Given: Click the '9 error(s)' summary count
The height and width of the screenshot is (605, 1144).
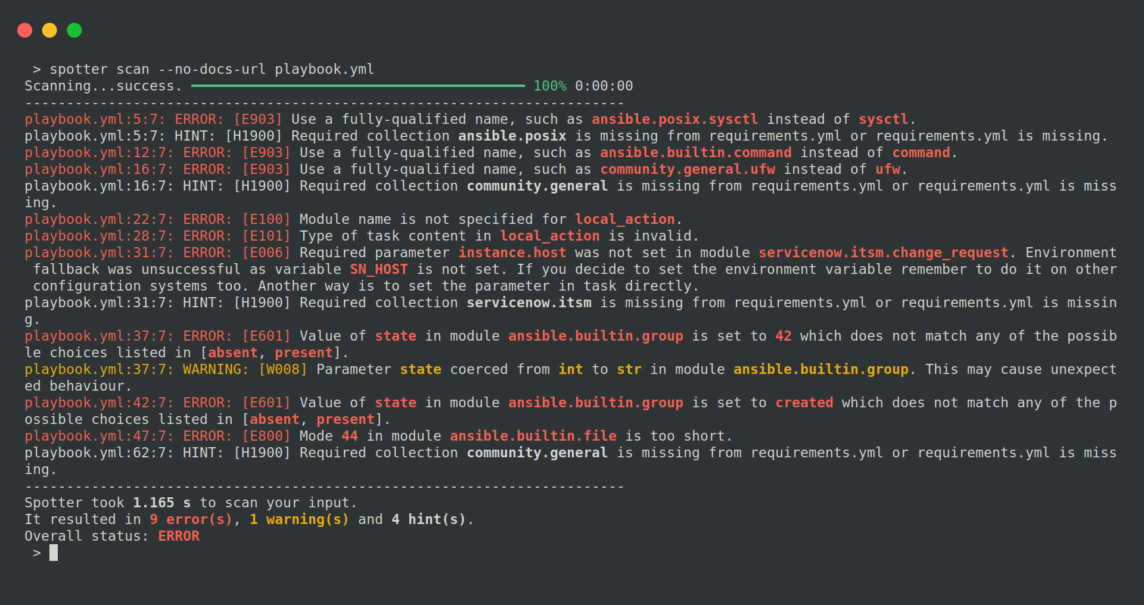Looking at the screenshot, I should (191, 520).
